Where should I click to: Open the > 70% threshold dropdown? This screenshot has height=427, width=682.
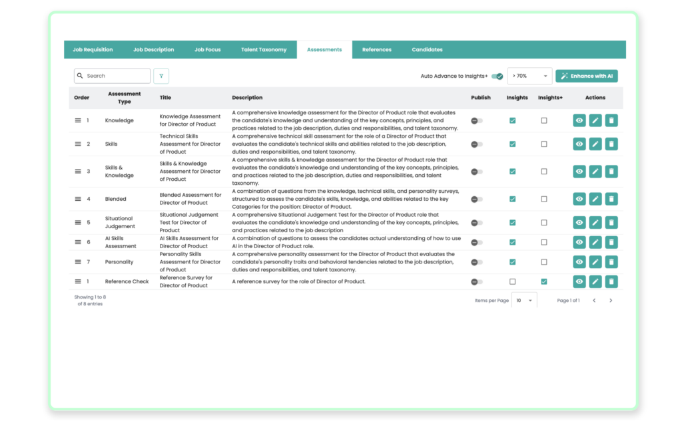tap(530, 76)
